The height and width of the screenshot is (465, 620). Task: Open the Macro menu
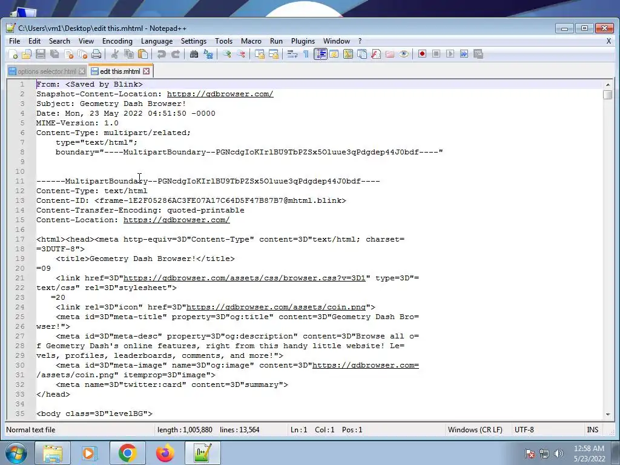coord(251,41)
